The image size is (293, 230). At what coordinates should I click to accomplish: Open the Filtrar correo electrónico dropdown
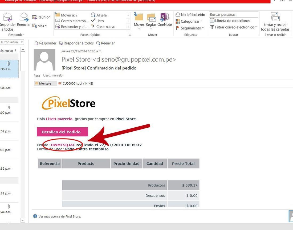233,27
